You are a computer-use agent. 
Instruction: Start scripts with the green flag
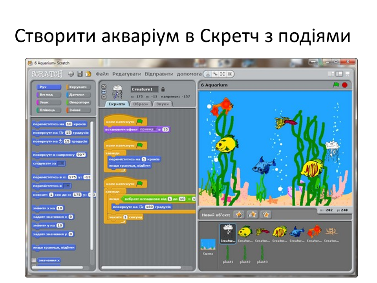pos(336,85)
